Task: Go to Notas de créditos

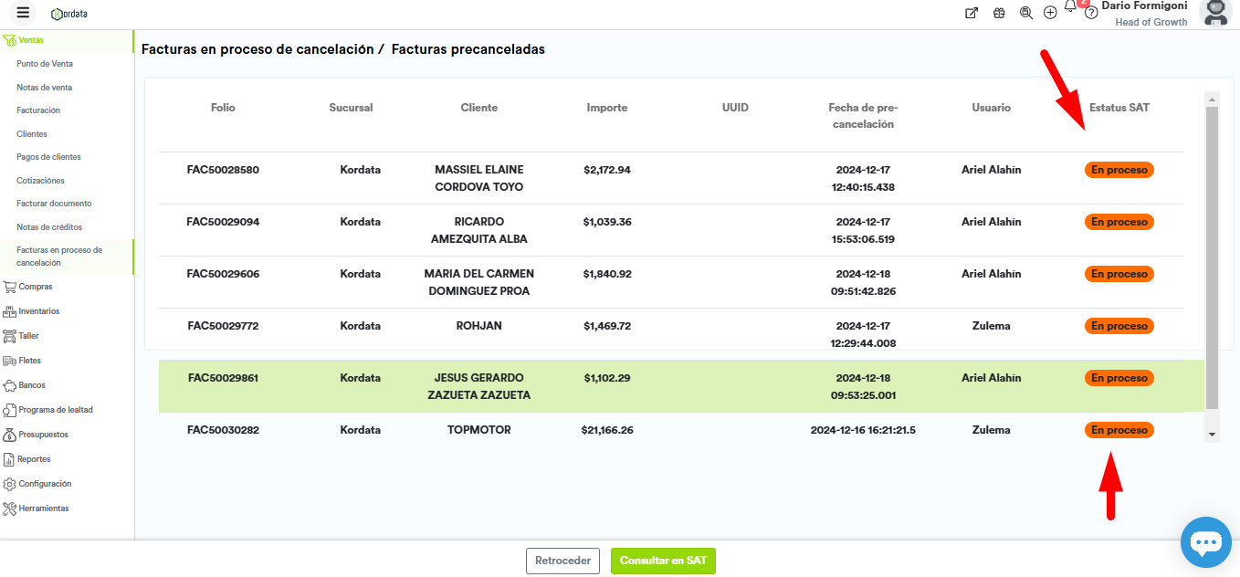Action: (x=49, y=226)
